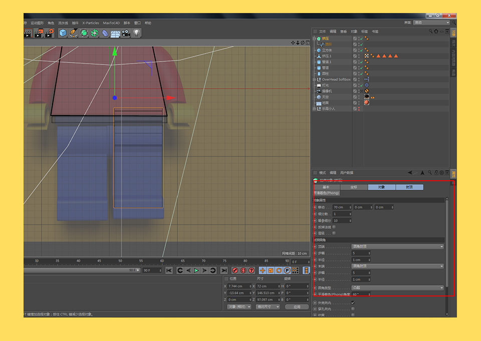Open Render to Picture Viewer icon

(x=39, y=33)
